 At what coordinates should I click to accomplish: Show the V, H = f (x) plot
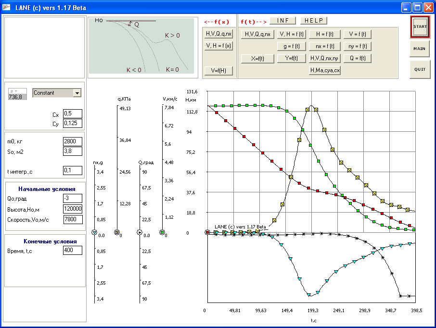click(218, 46)
